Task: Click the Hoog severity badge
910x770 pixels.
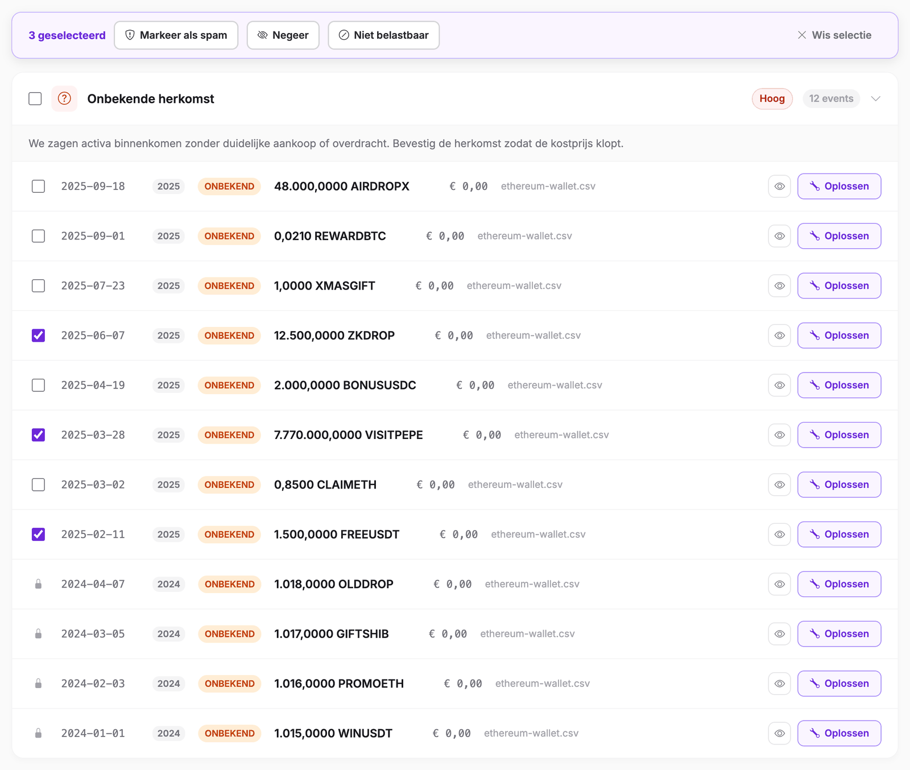Action: [x=772, y=99]
